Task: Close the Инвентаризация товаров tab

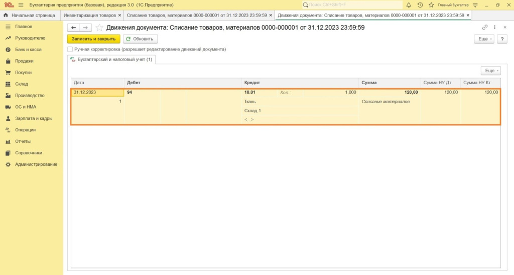Action: 119,16
